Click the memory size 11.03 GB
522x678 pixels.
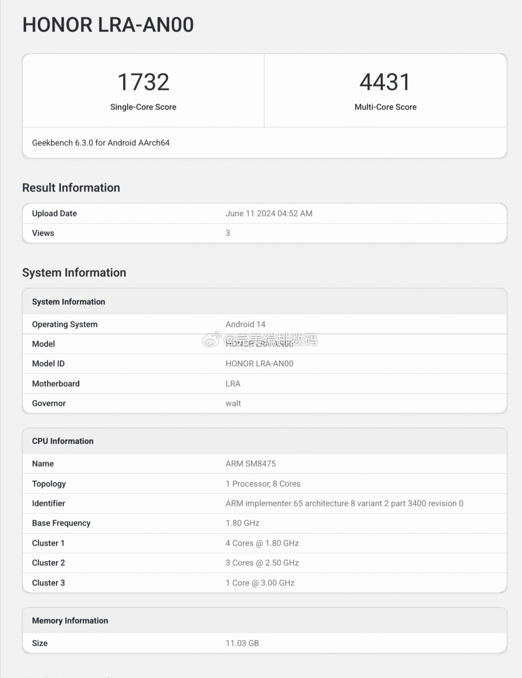(242, 643)
